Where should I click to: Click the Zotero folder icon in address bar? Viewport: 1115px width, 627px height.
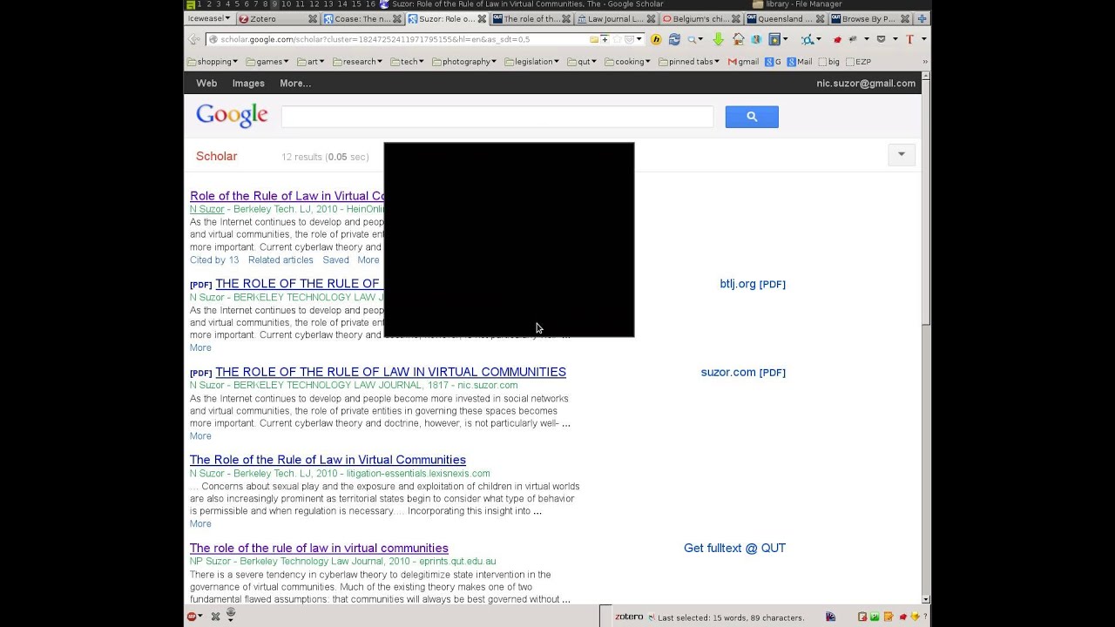point(594,39)
